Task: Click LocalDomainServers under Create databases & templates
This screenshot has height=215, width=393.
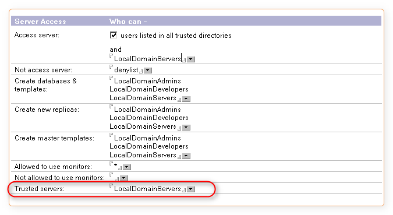Action: pos(143,98)
